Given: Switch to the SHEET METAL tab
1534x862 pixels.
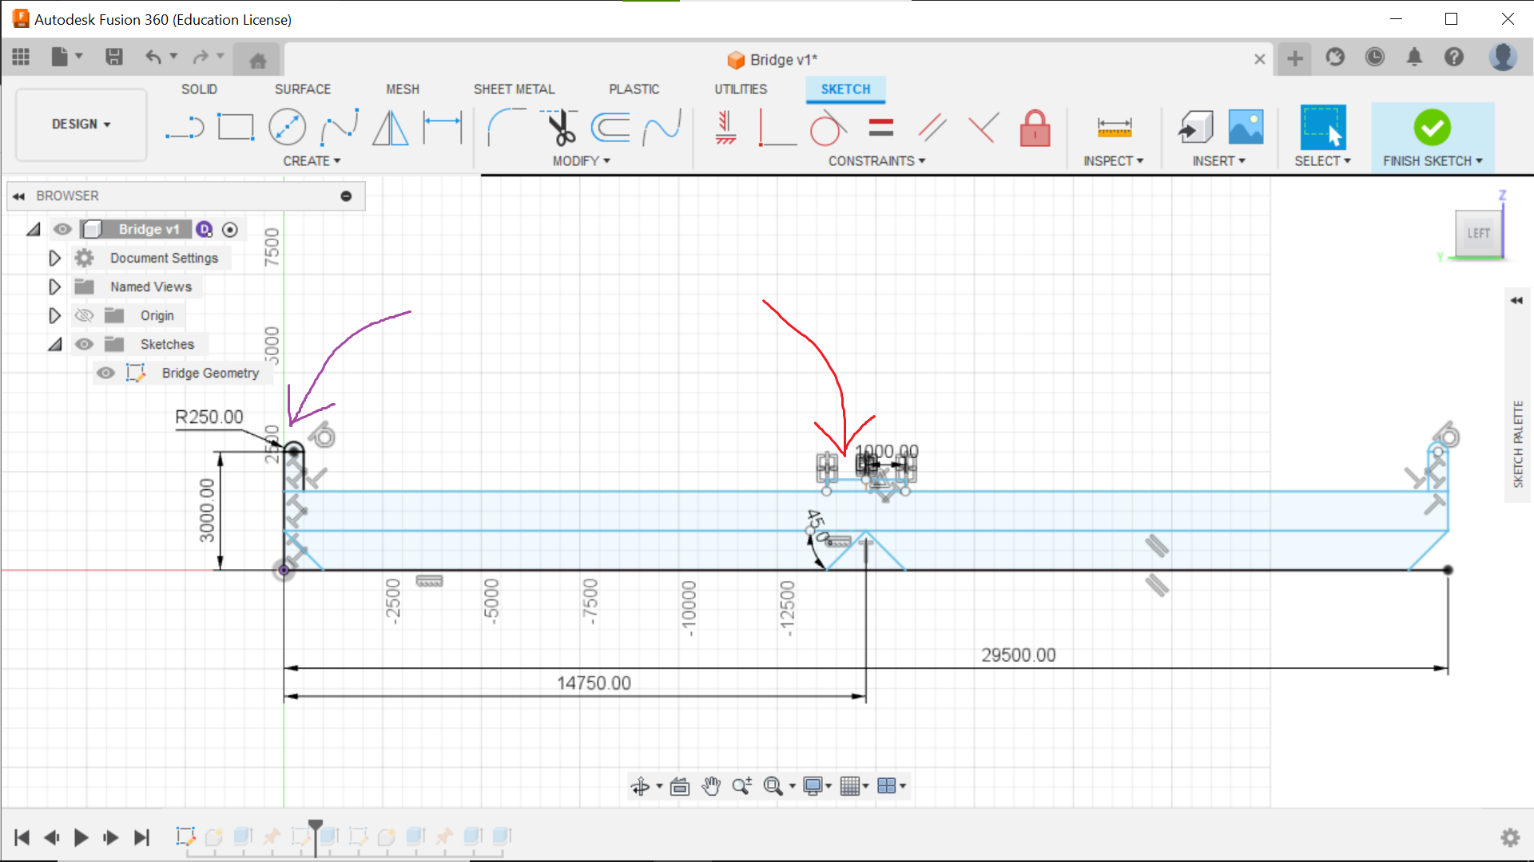Looking at the screenshot, I should [514, 89].
